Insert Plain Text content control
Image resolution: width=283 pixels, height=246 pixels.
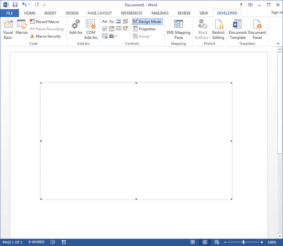[112, 21]
